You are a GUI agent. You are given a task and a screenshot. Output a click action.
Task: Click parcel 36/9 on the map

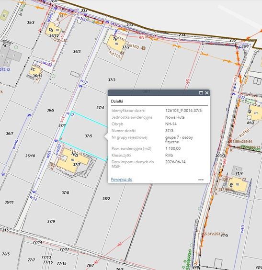50,110
